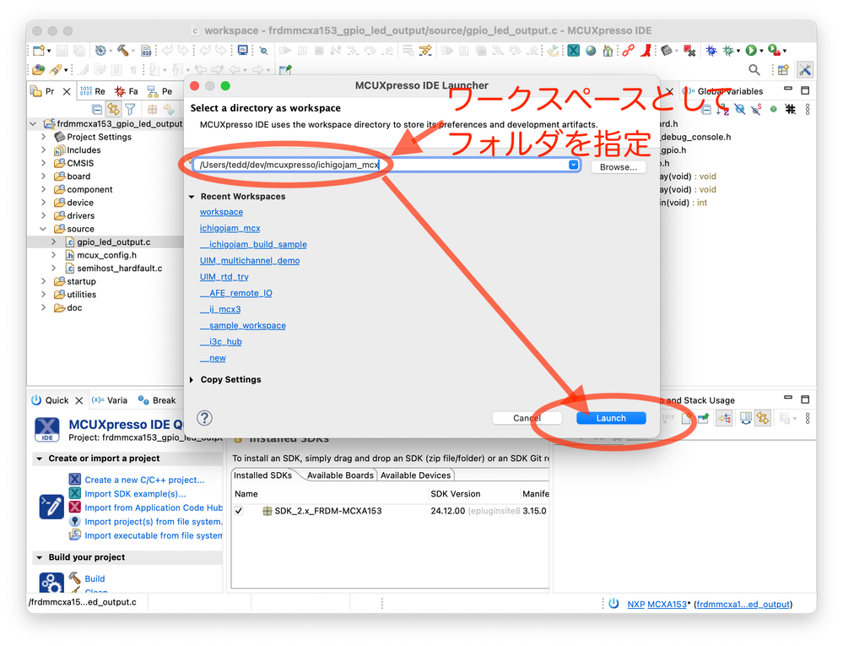Click the New wizard toolbar icon

click(39, 51)
